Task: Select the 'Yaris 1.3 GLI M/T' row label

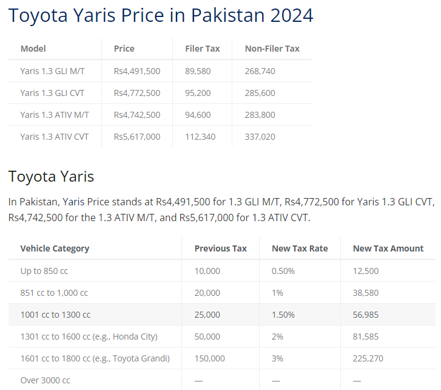Action: 53,71
